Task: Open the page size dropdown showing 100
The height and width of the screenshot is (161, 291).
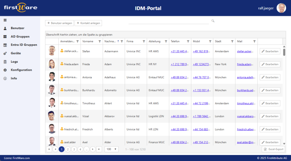Action: 111,149
